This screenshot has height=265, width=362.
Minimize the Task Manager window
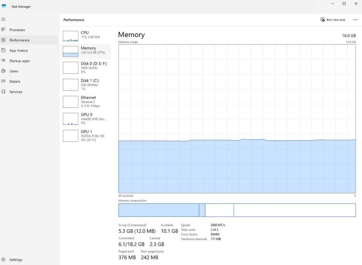point(332,4)
